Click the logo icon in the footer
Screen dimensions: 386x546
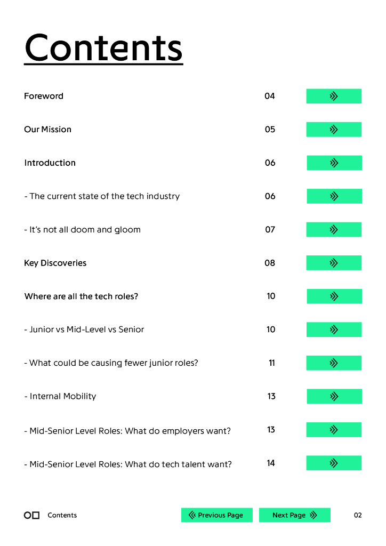(x=32, y=515)
